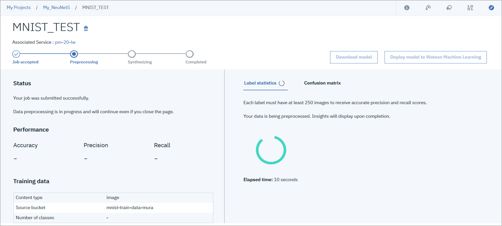Click the Label statistics loading spinner
Viewport: 502px width, 226px height.
coord(282,83)
